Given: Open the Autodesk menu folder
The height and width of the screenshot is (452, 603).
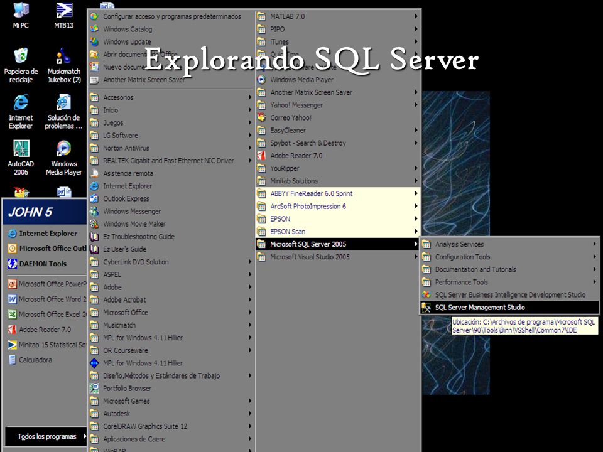Looking at the screenshot, I should tap(171, 414).
